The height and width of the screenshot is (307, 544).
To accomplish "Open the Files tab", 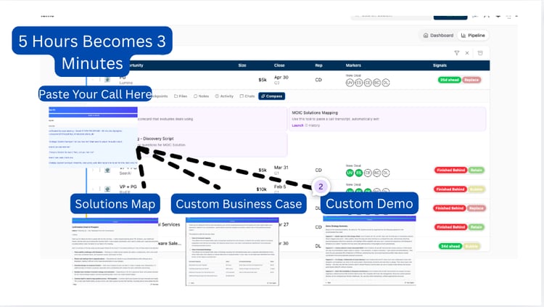I will point(181,96).
